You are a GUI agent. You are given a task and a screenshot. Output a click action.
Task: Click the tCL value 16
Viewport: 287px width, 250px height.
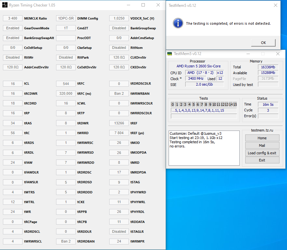[x=13, y=84]
